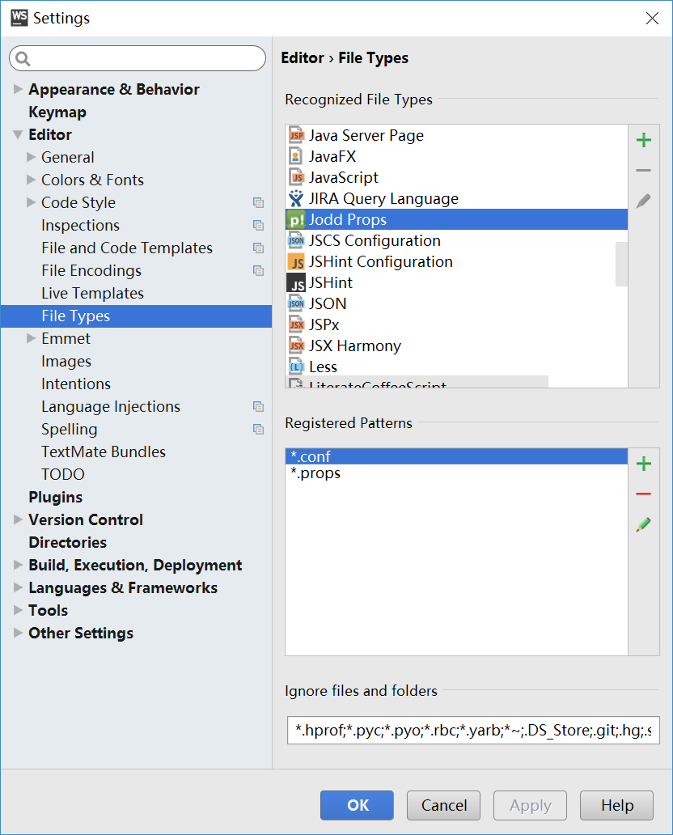Click the settings search field

click(x=138, y=58)
